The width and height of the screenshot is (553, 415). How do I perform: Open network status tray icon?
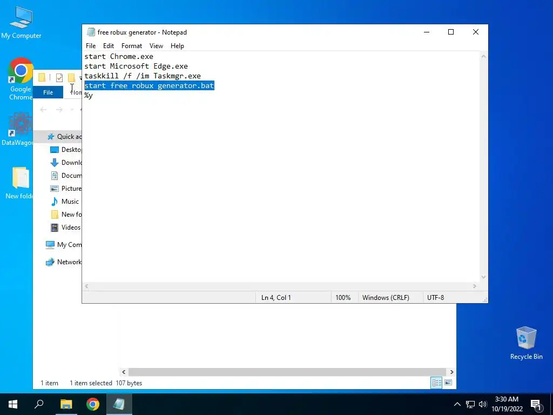coord(470,404)
